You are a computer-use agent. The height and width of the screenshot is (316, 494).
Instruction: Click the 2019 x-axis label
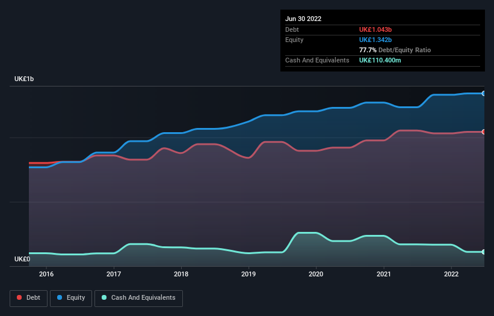coord(249,274)
